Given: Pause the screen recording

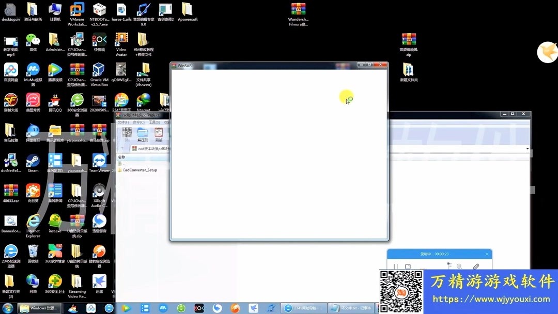Looking at the screenshot, I should pos(396,266).
